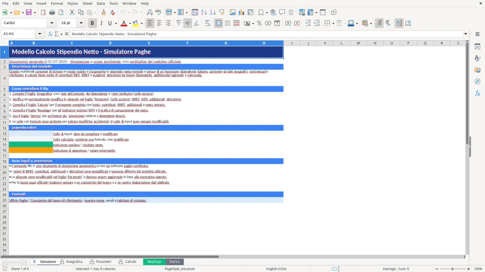Toggle merge and center cells
The height and width of the screenshot is (272, 485).
tap(219, 23)
